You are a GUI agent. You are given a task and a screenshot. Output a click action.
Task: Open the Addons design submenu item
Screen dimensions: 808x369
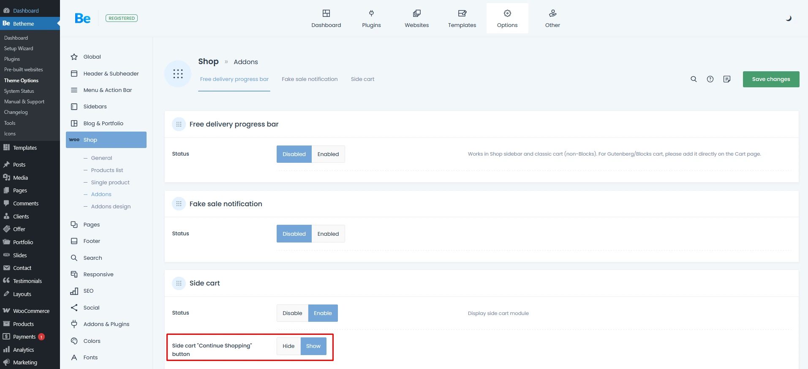[x=111, y=207]
